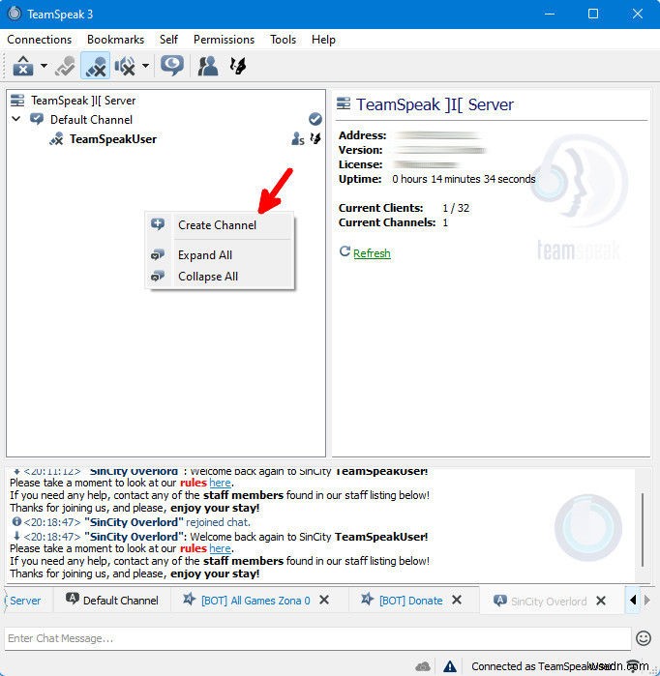
Task: Open the emoji smiley picker
Action: (x=644, y=637)
